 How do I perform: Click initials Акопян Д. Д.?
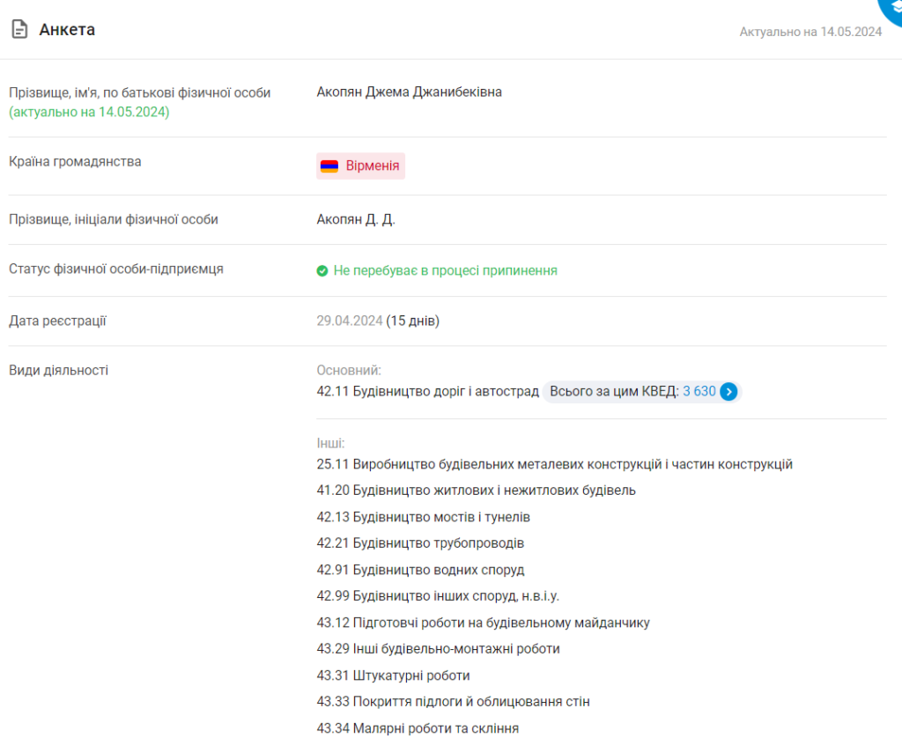(x=356, y=219)
